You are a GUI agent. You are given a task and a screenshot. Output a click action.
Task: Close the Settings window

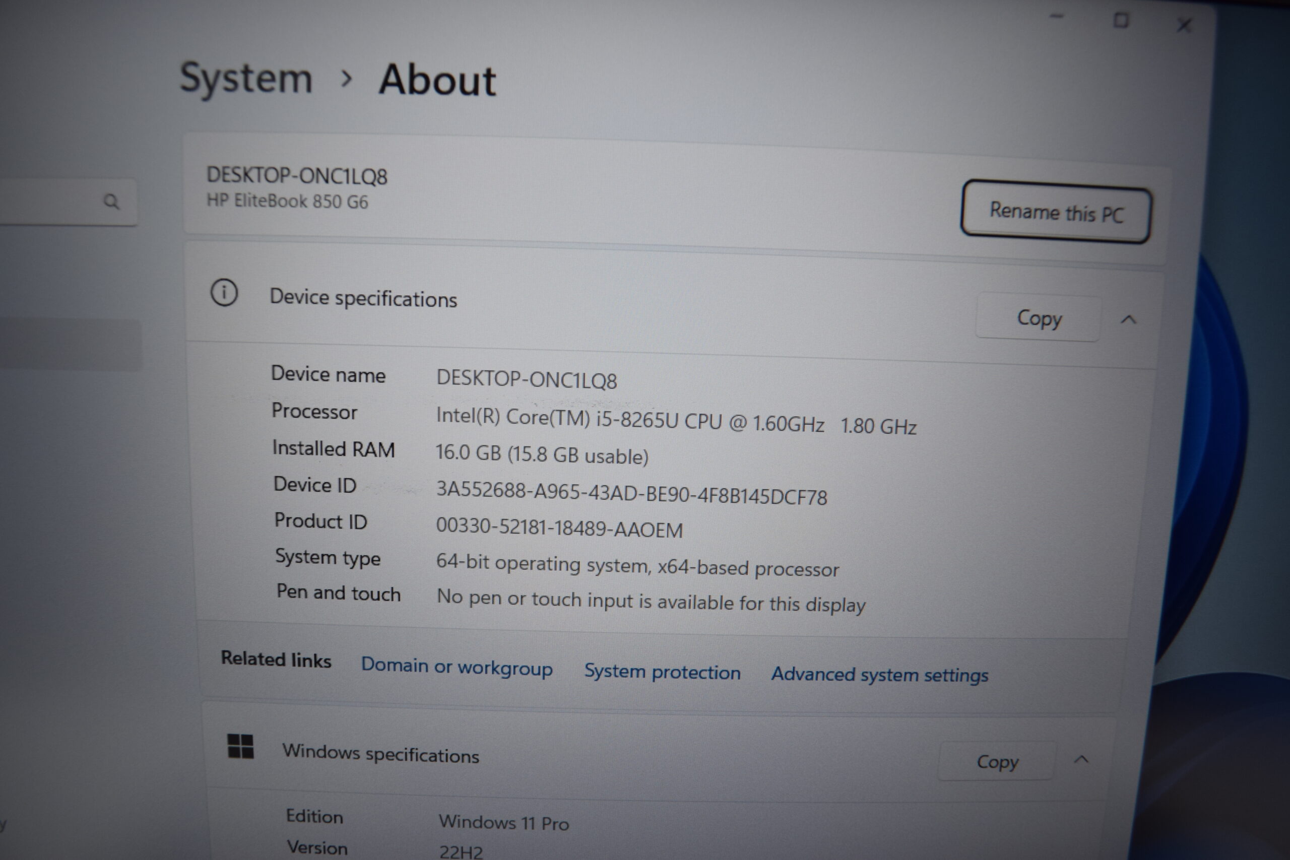tap(1184, 25)
